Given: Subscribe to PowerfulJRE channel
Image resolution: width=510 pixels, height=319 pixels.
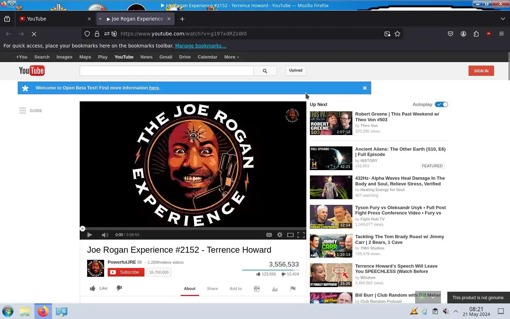Looking at the screenshot, I should pyautogui.click(x=126, y=272).
